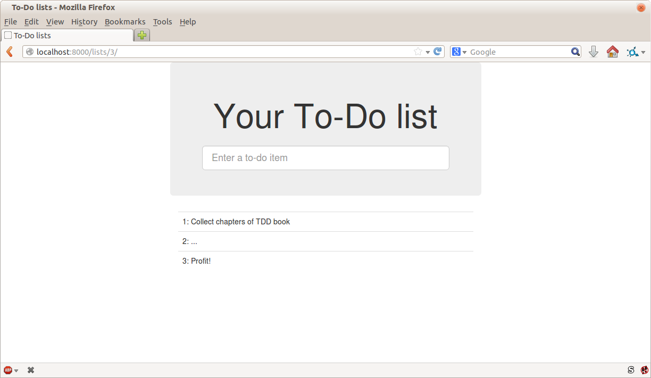Reload the current page
The width and height of the screenshot is (651, 378).
437,52
